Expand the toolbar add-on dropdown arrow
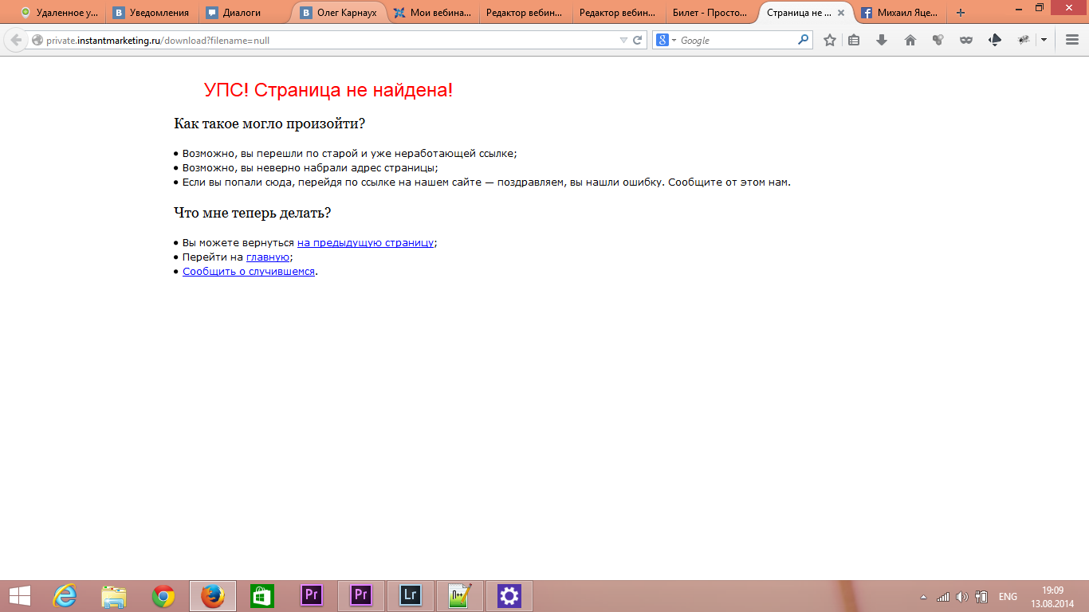This screenshot has width=1089, height=612. pyautogui.click(x=1044, y=40)
